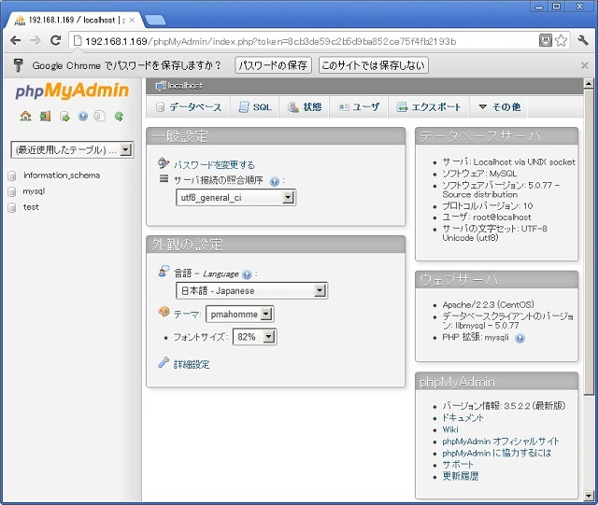Click browser forward arrow

36,40
